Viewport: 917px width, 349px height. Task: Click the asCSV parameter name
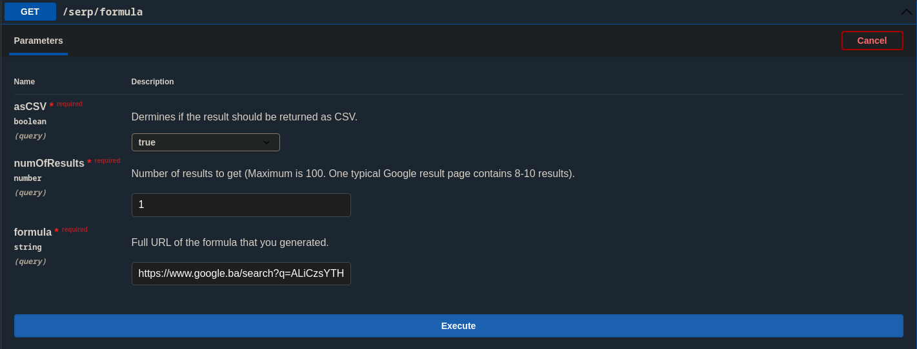(30, 107)
